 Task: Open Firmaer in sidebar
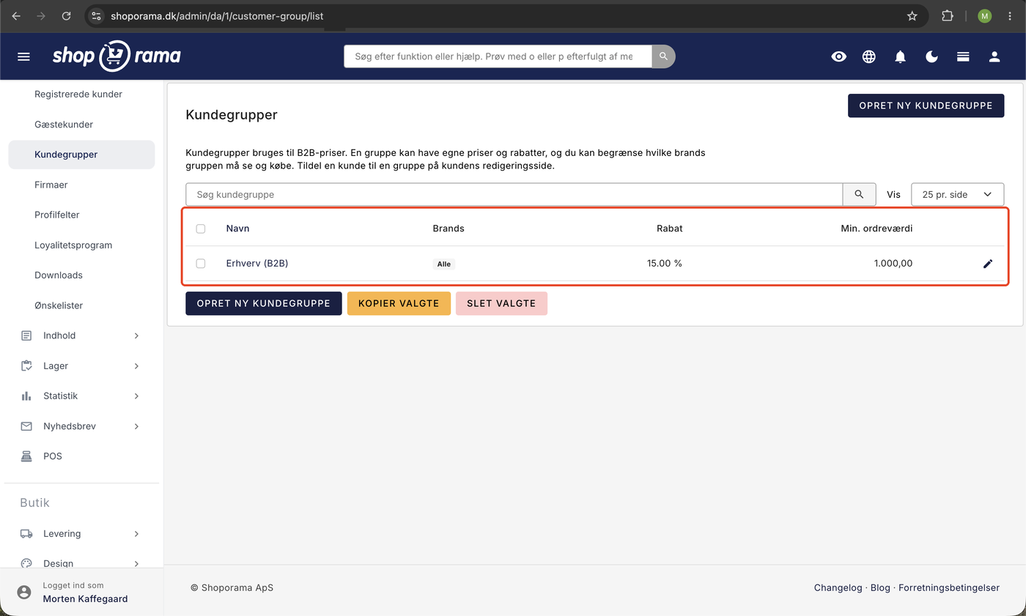point(51,185)
